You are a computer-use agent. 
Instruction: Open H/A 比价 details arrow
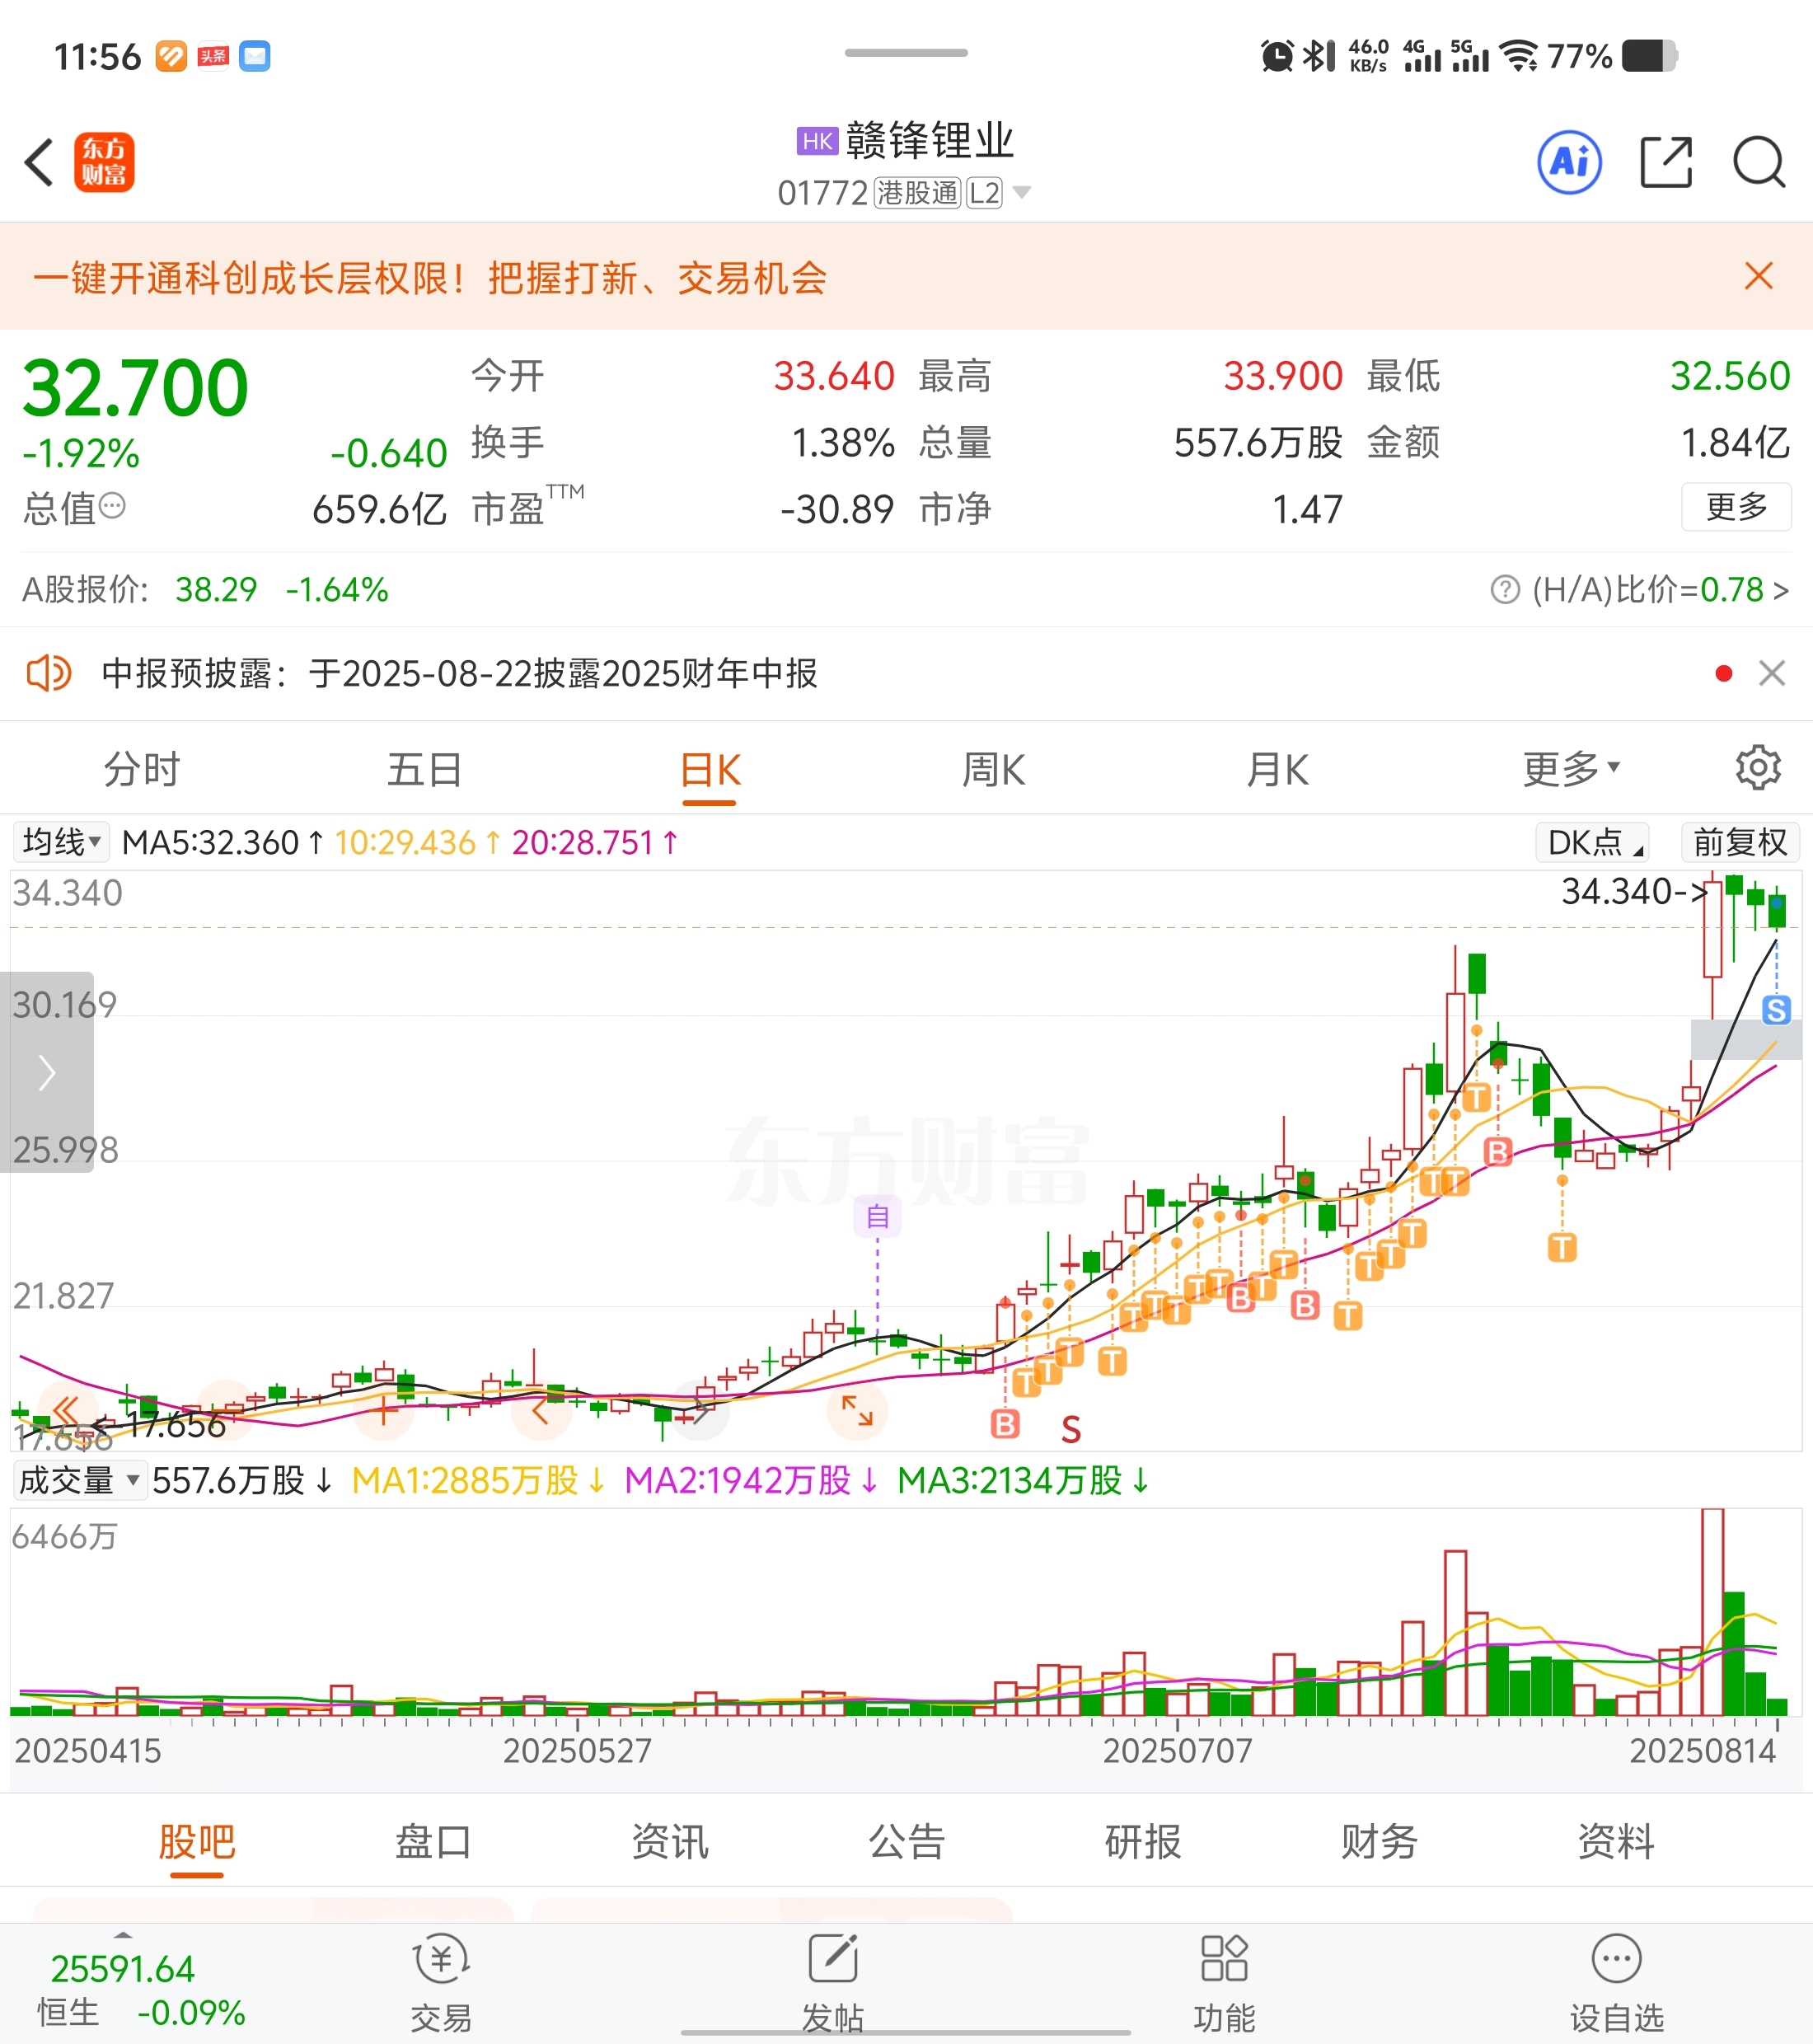tap(1781, 590)
